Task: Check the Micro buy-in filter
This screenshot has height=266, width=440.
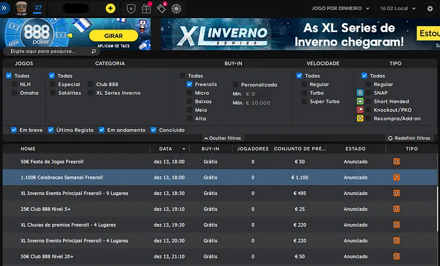Action: (189, 93)
